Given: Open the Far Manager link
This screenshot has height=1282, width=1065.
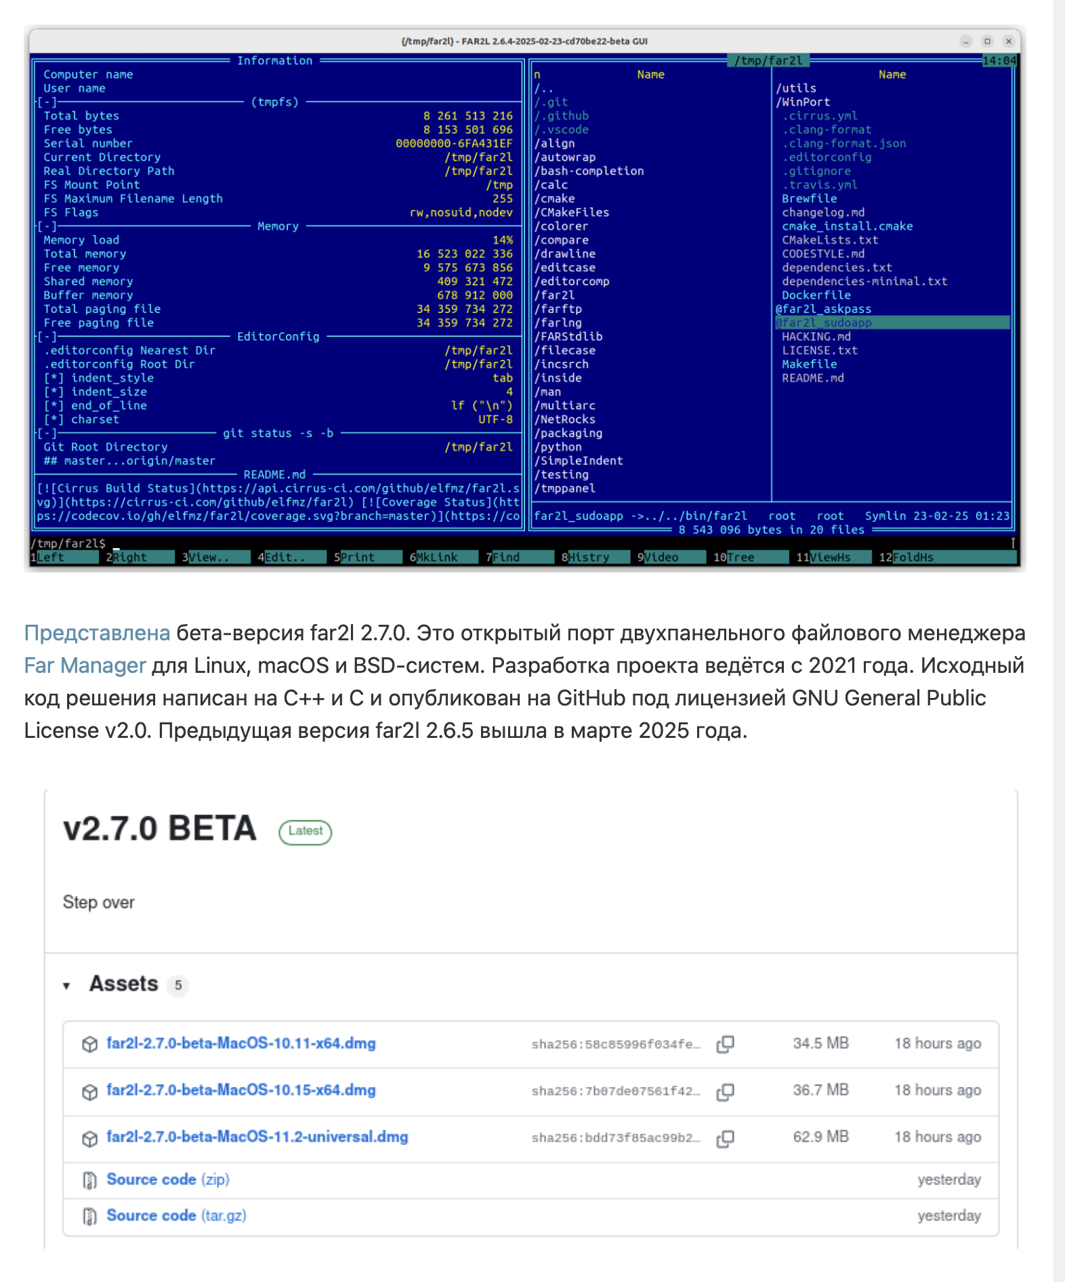Looking at the screenshot, I should click(x=85, y=665).
